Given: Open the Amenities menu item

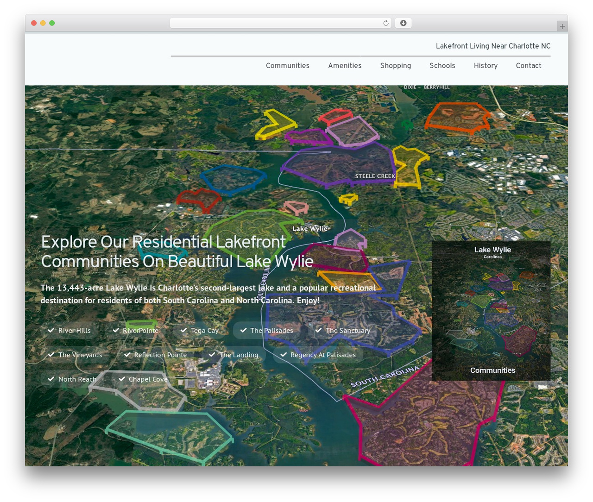Looking at the screenshot, I should (x=345, y=66).
